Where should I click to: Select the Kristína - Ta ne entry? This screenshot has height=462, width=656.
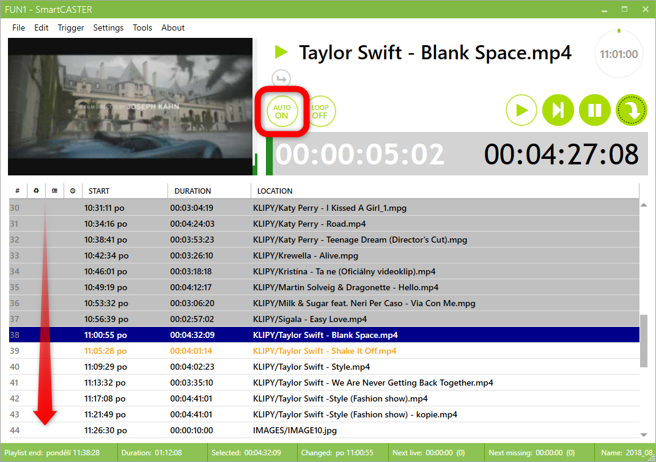324,271
